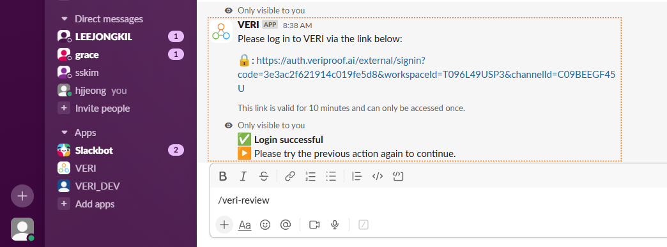Record a video clip
The image size is (667, 247).
[314, 225]
